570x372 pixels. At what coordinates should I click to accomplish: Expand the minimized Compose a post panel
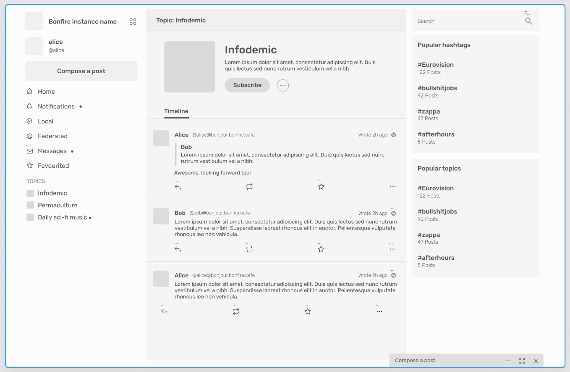(522, 361)
